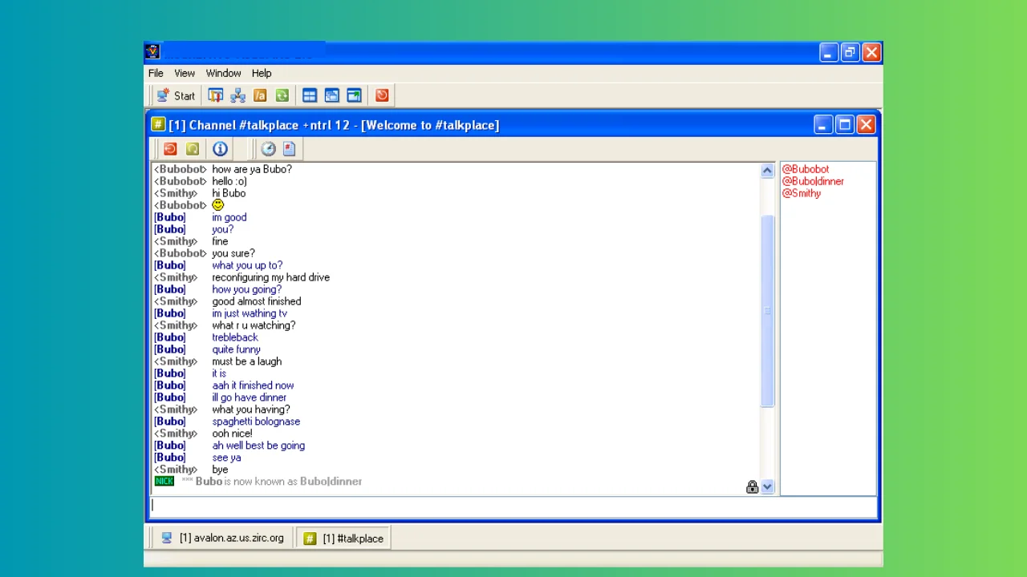The width and height of the screenshot is (1027, 577).
Task: Click the chat scrollbar up arrow
Action: [767, 170]
